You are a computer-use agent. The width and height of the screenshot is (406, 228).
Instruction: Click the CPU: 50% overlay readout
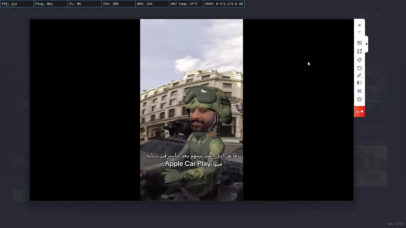118,4
